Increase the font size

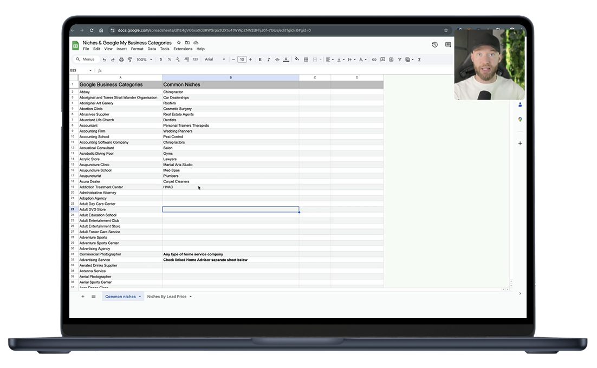250,60
